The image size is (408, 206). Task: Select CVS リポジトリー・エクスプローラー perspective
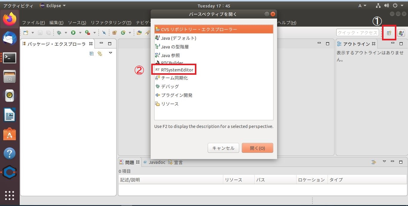214,29
